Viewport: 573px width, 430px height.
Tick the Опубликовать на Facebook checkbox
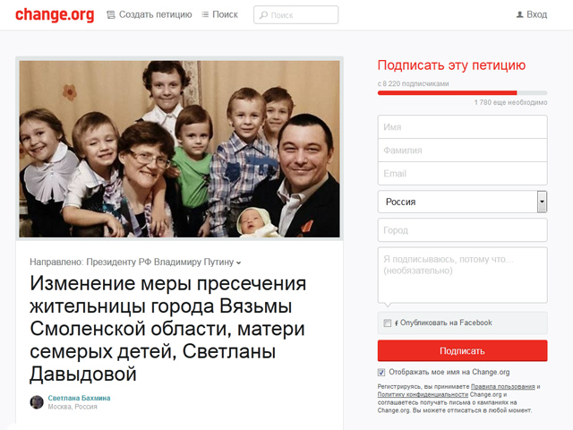point(387,322)
